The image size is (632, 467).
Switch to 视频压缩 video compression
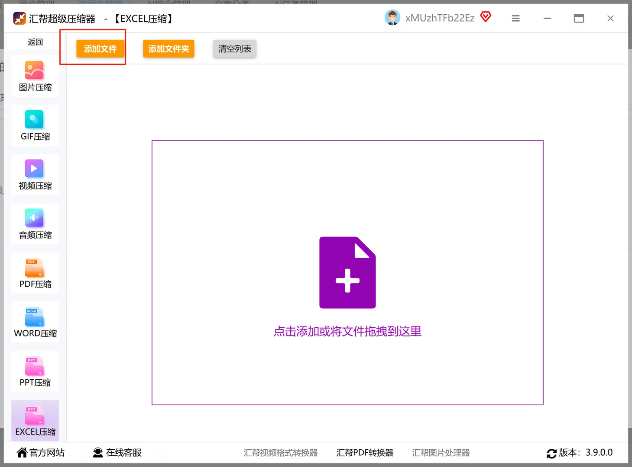[x=35, y=175]
